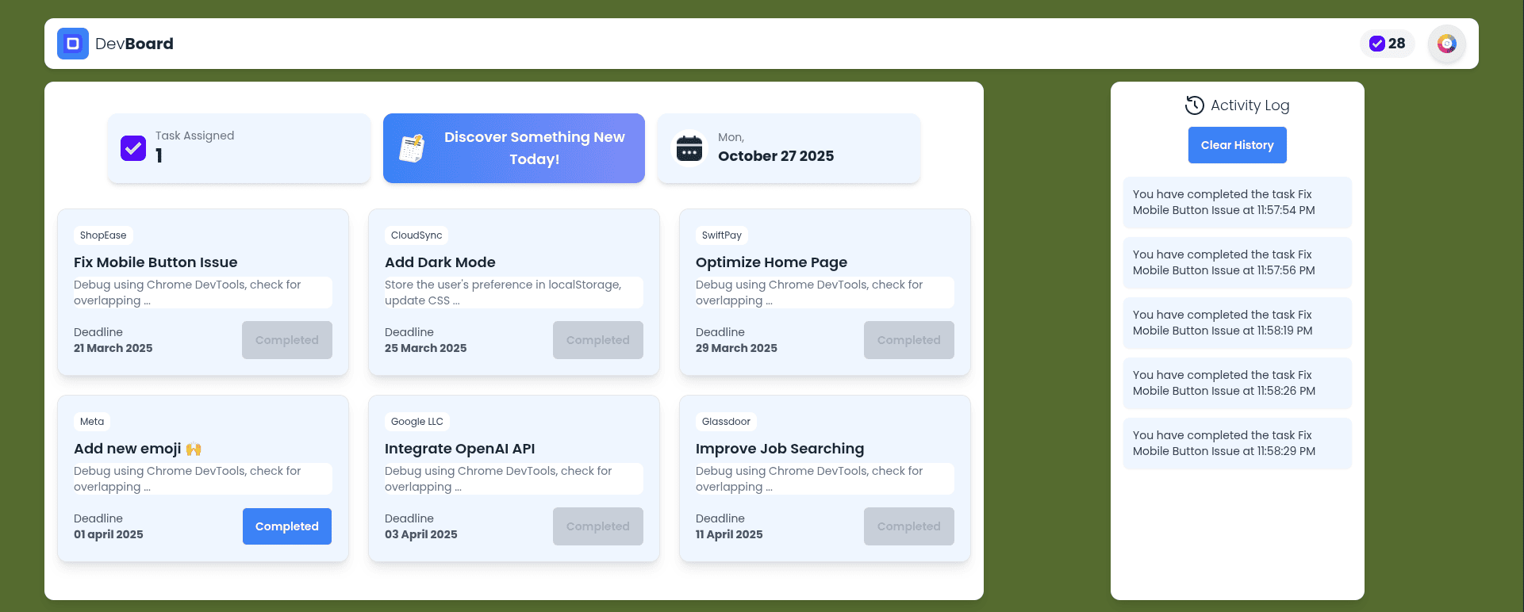Click the Optimize Home Page description text
1524x612 pixels.
coord(809,293)
